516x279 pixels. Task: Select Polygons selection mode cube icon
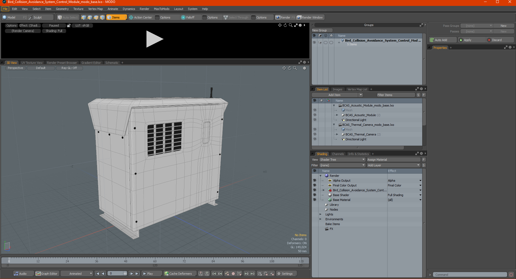coord(96,17)
